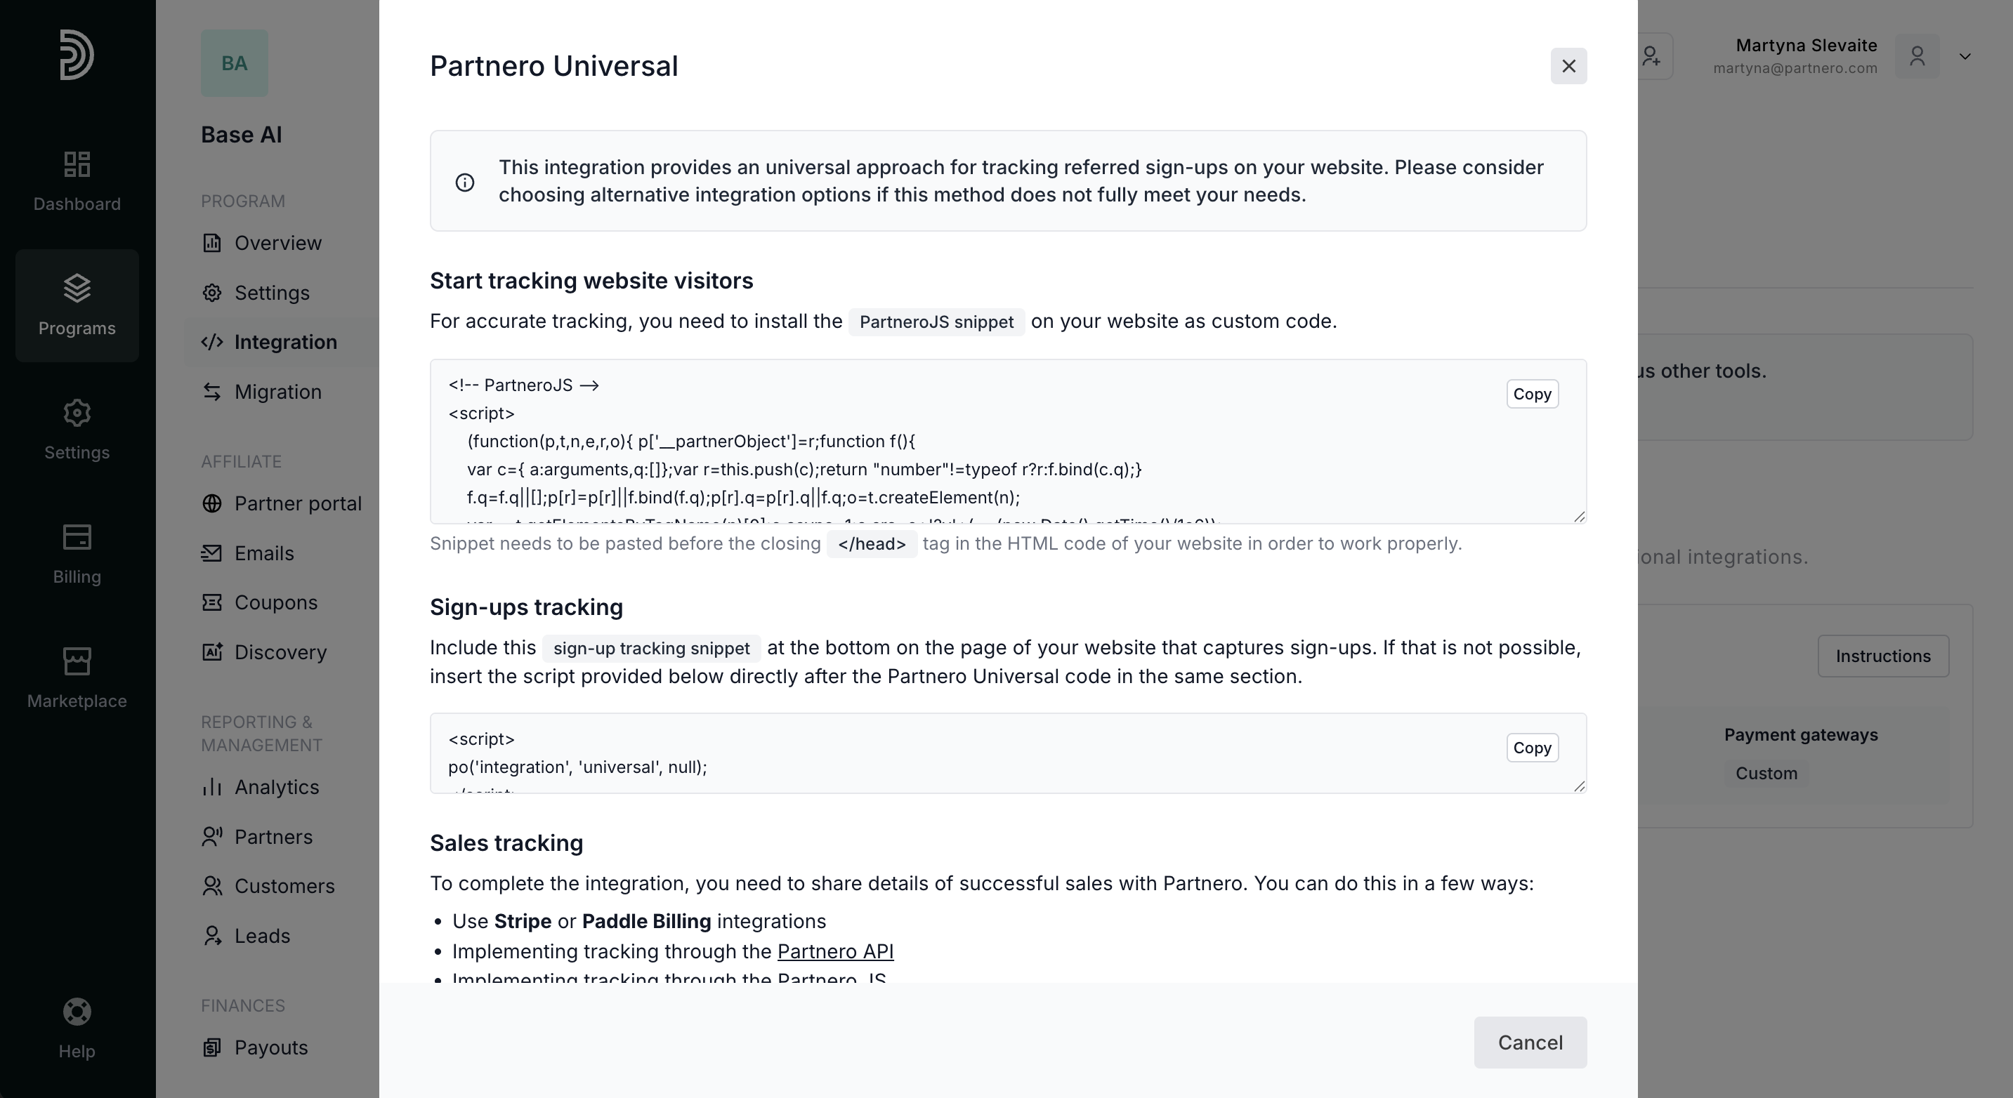Click the user avatar icon
Viewport: 2013px width, 1098px height.
1917,56
